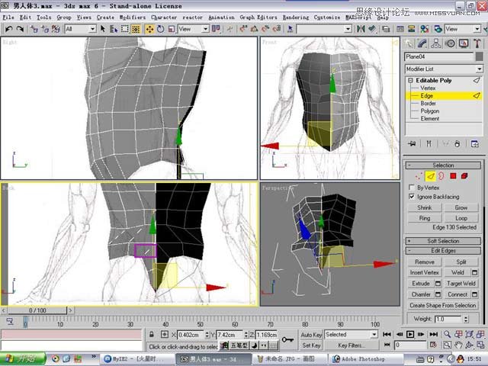The width and height of the screenshot is (488, 366).
Task: Collapse the Soft Selection rollout
Action: 443,241
